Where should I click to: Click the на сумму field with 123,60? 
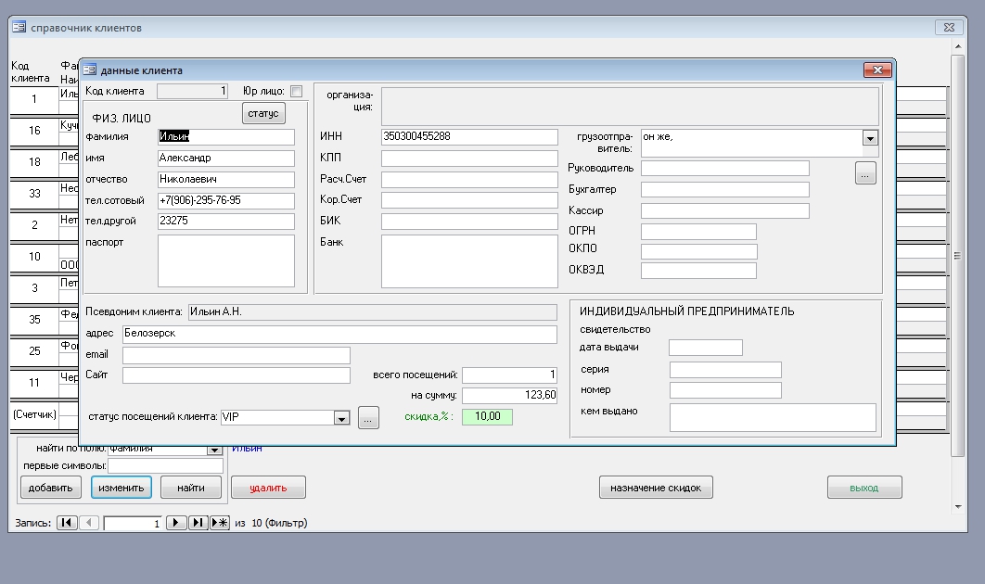509,395
